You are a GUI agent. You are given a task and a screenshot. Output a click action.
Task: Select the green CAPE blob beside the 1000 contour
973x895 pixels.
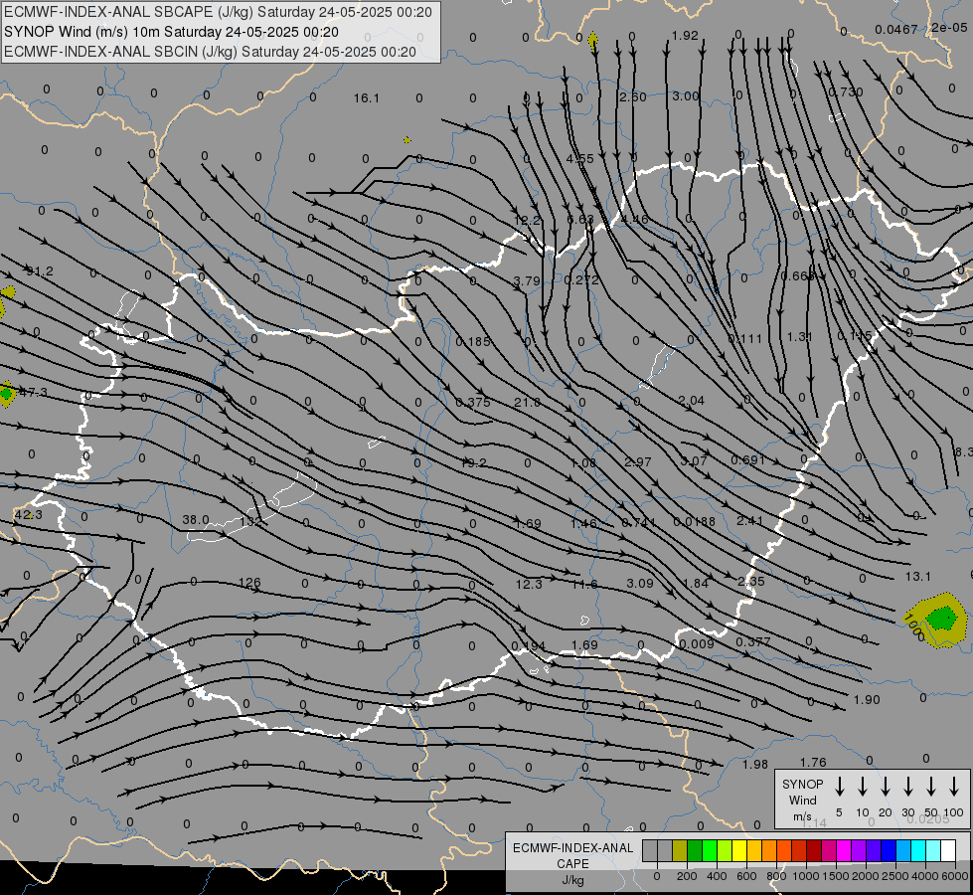(x=943, y=618)
